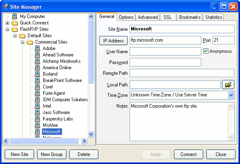Collapse the Commercial Sites node
This screenshot has width=240, height=164.
coord(22,42)
